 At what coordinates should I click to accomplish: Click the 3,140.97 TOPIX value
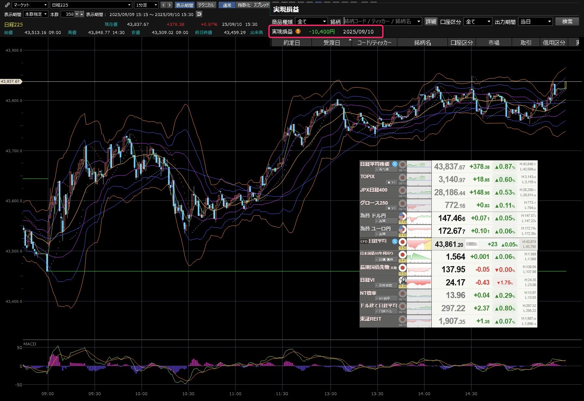point(452,179)
